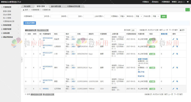Open 添加代理商 in the sidebar
The height and width of the screenshot is (102, 191).
pos(7,15)
